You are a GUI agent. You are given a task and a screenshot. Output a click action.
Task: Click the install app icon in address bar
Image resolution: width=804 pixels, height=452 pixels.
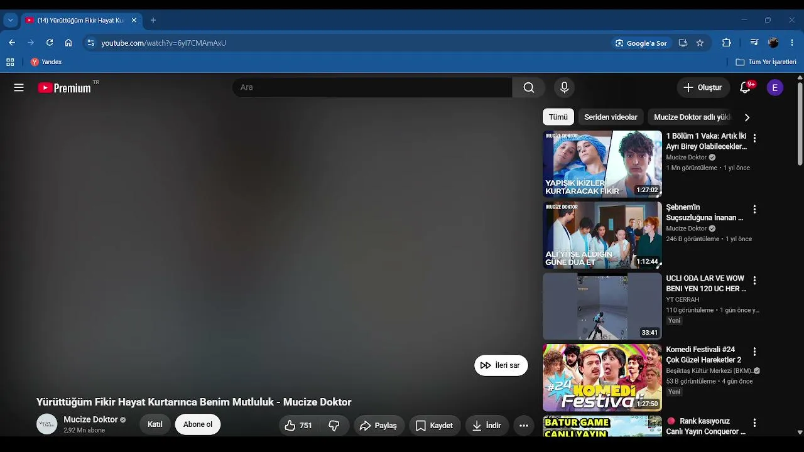tap(683, 43)
